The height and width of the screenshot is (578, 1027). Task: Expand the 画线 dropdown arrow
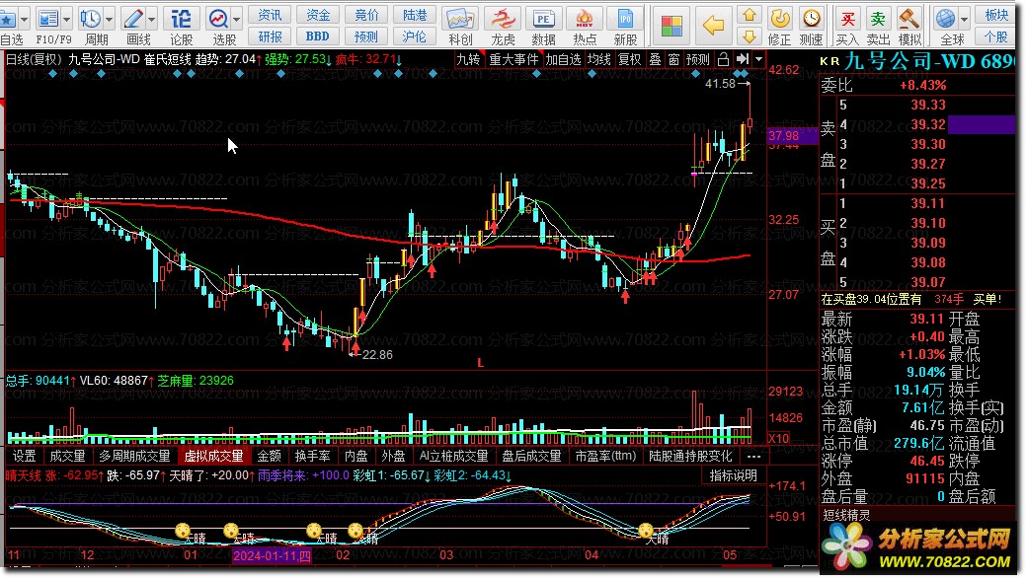point(152,19)
